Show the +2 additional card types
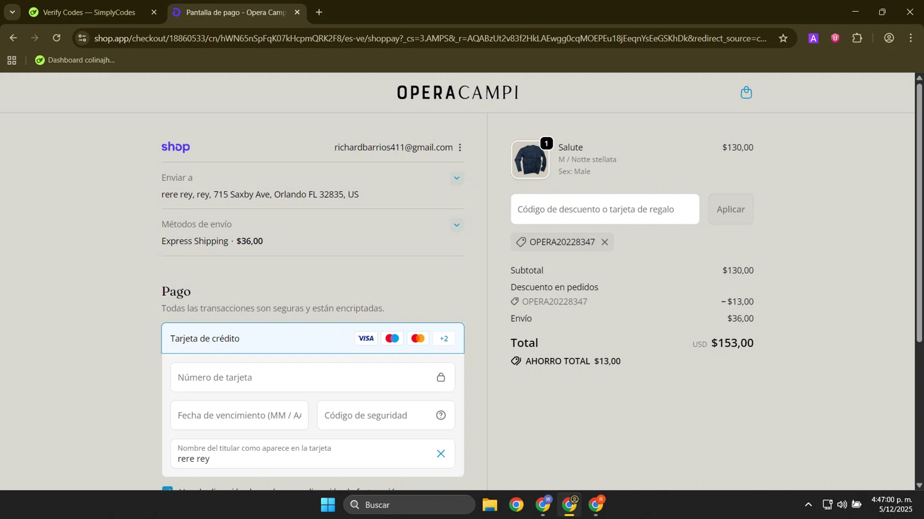The width and height of the screenshot is (924, 519). coord(444,338)
